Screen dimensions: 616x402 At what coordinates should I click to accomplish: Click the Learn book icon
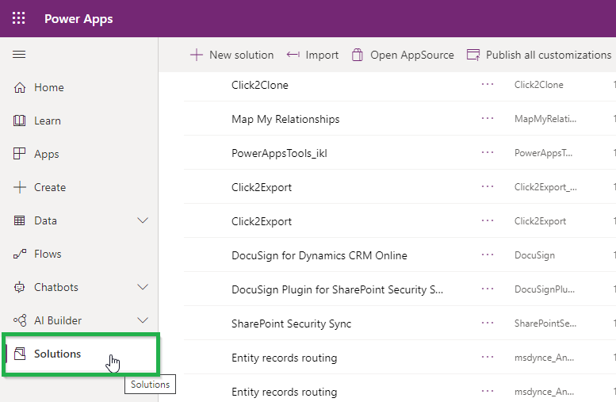pyautogui.click(x=20, y=121)
